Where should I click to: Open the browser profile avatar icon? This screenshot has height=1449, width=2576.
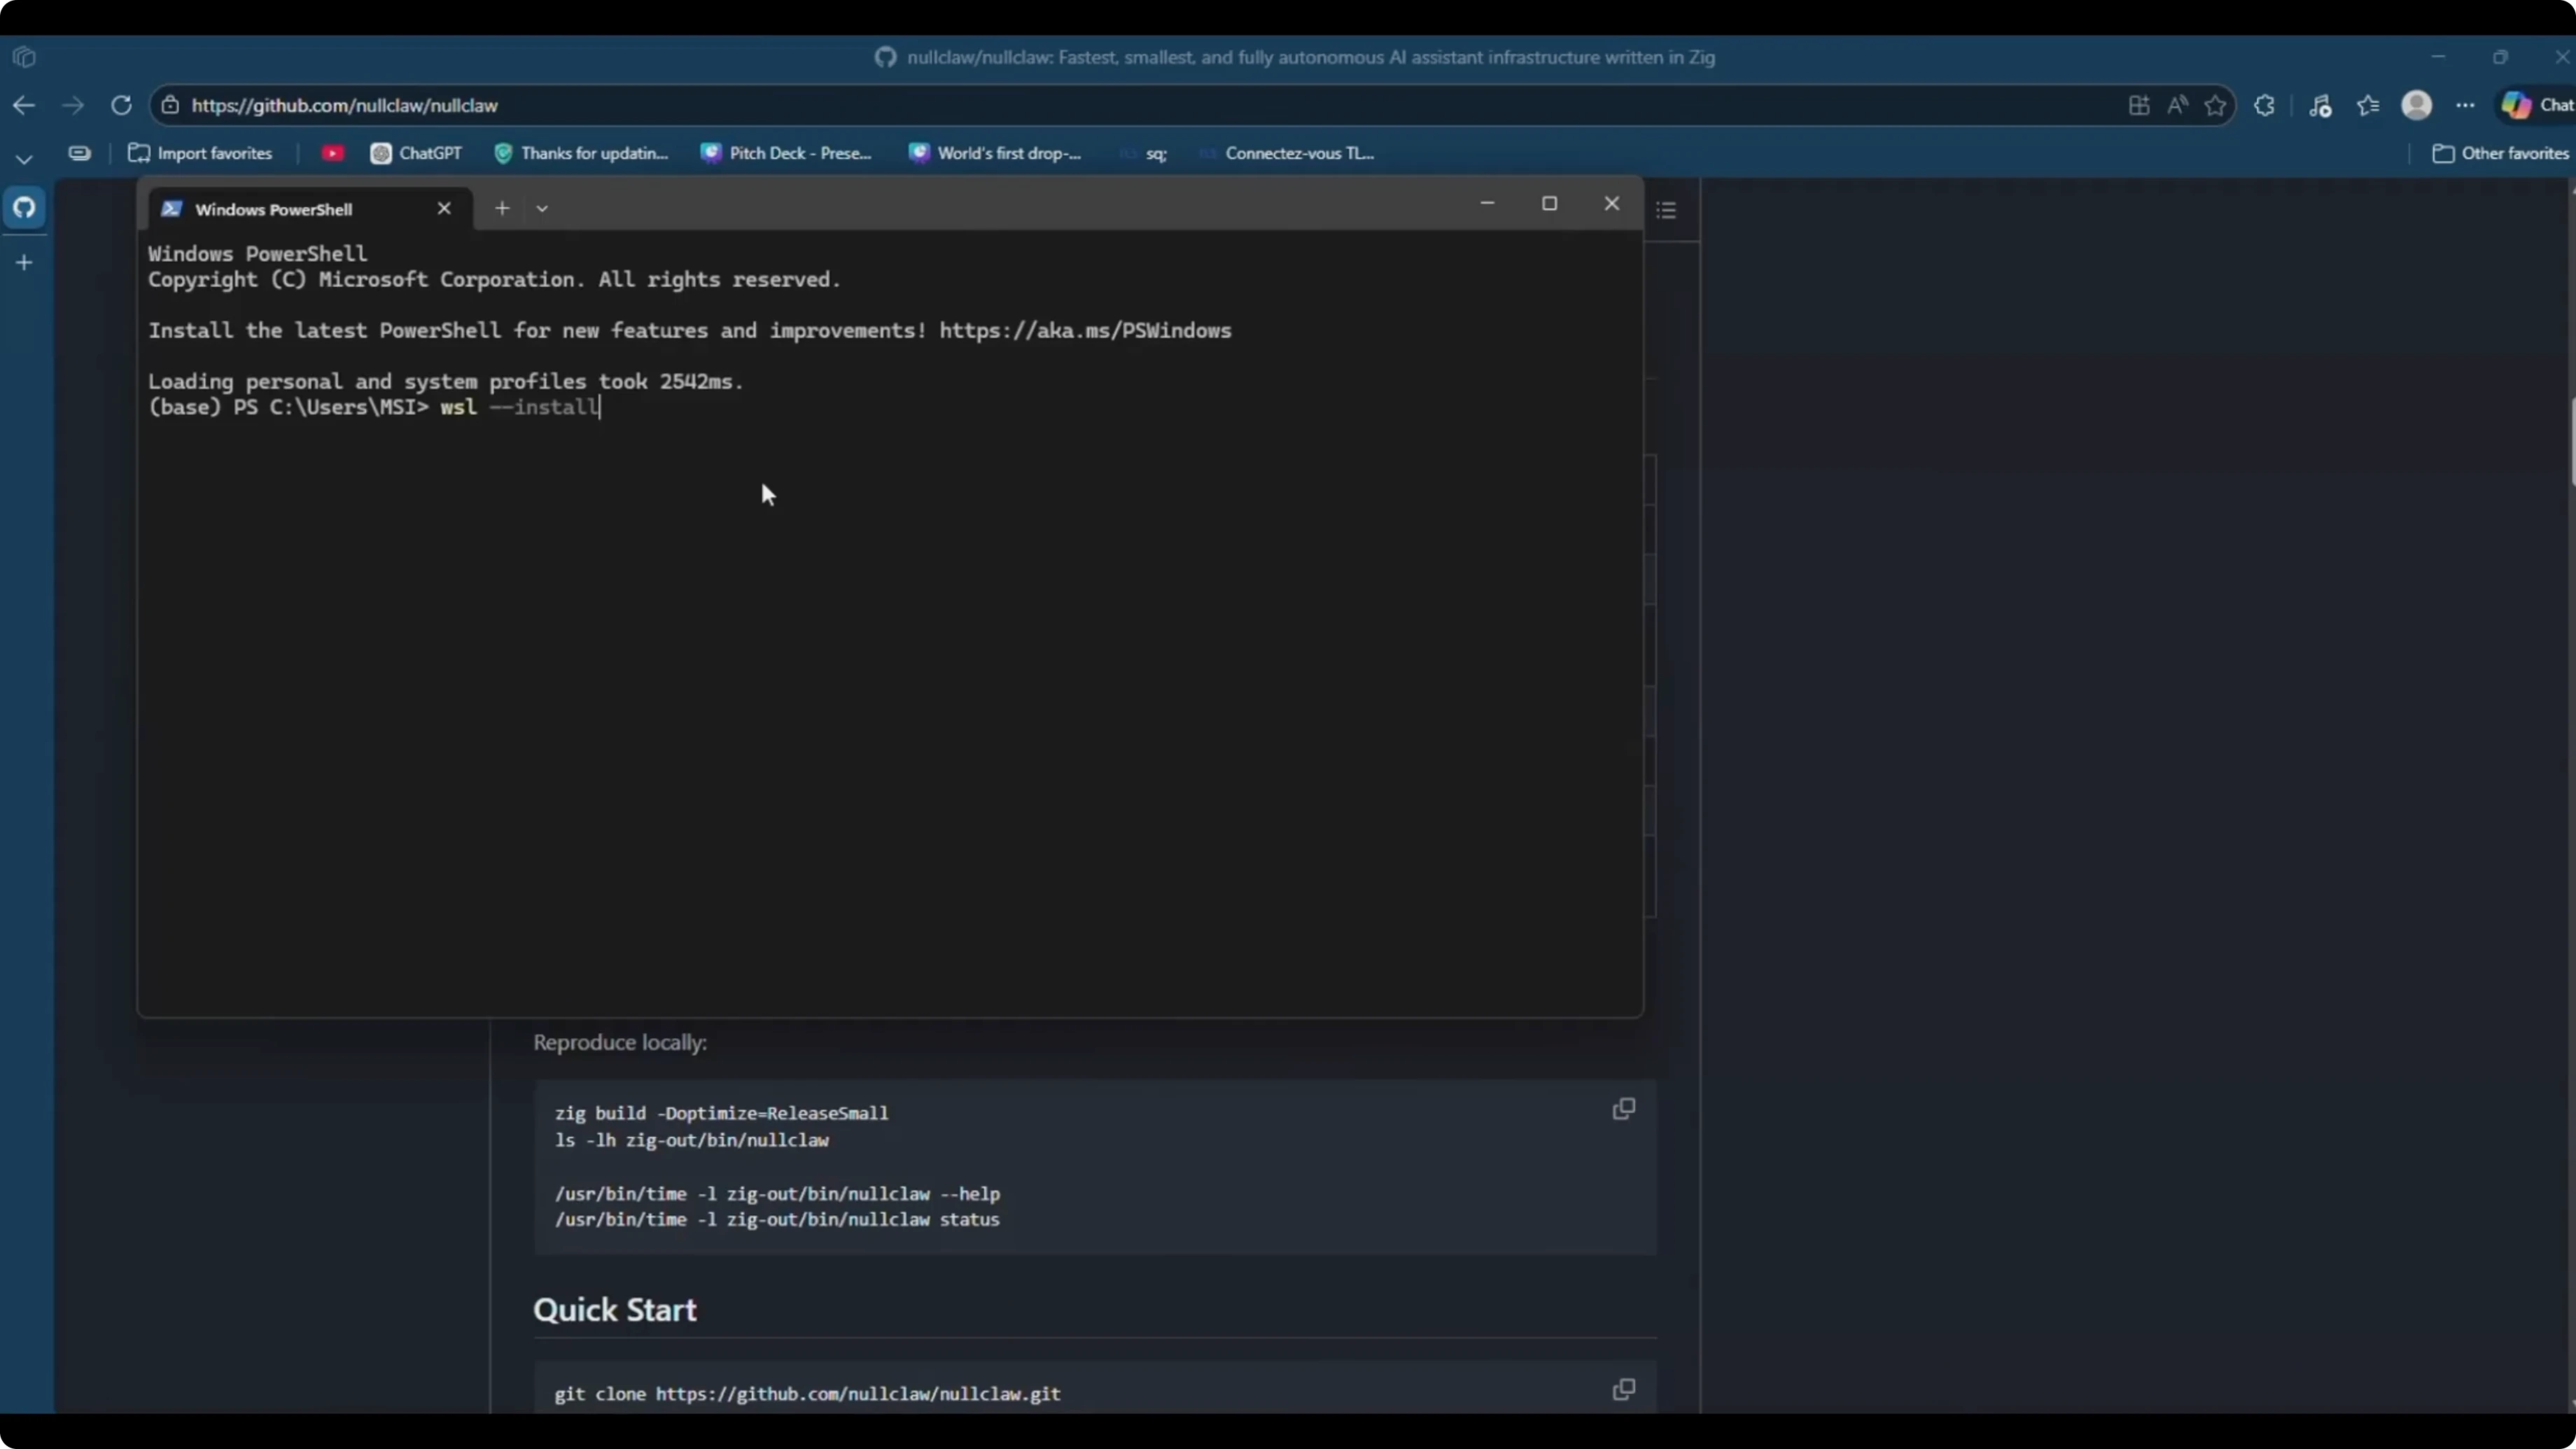(x=2418, y=105)
